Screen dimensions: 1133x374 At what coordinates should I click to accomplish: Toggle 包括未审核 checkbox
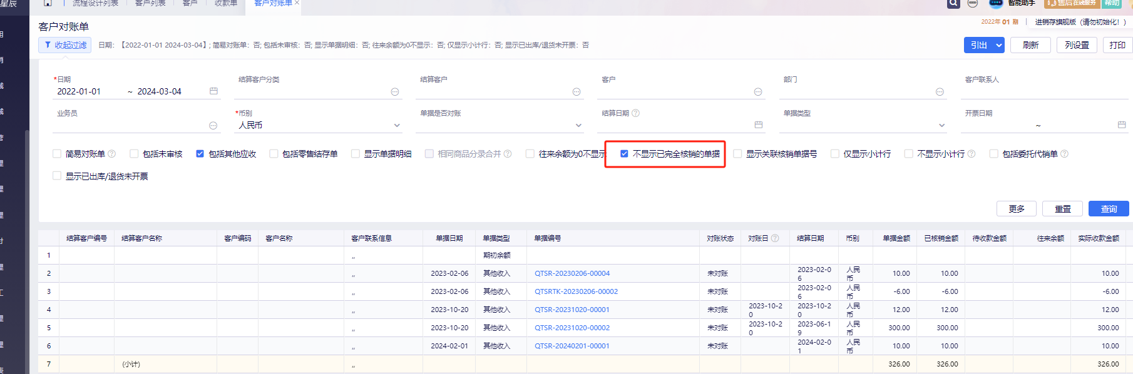pos(134,154)
